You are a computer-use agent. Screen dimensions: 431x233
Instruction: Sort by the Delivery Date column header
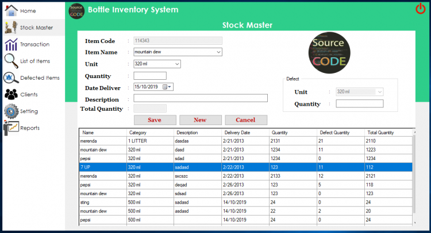pyautogui.click(x=245, y=133)
